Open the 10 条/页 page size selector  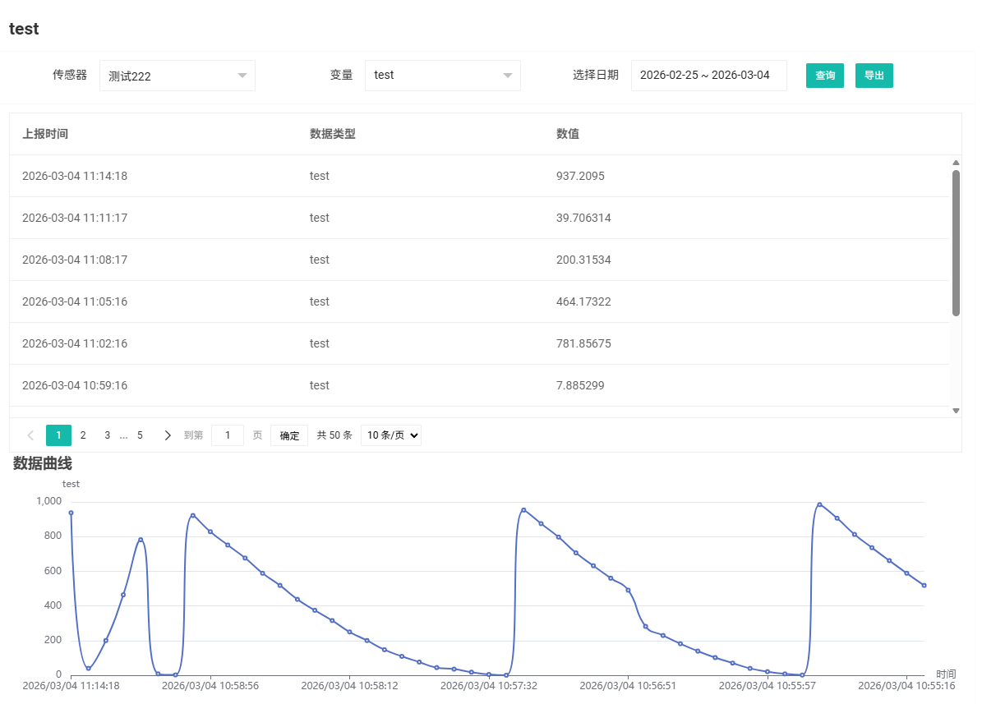tap(390, 435)
